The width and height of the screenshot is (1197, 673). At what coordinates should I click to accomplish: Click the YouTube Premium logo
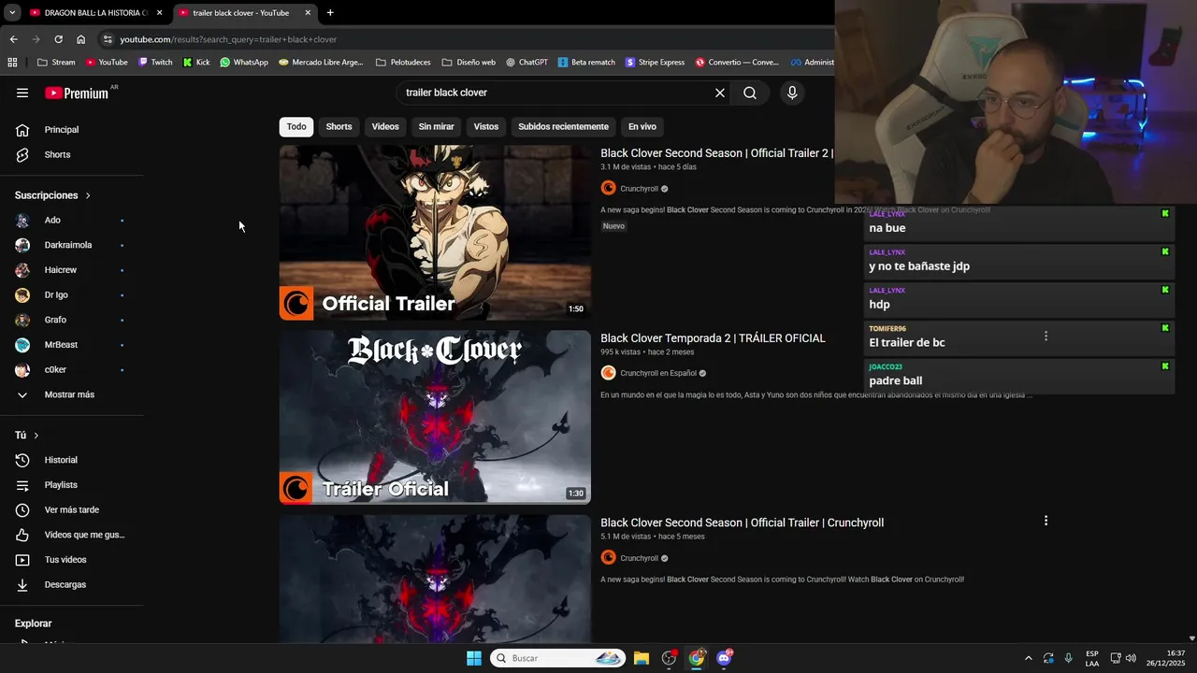(77, 93)
